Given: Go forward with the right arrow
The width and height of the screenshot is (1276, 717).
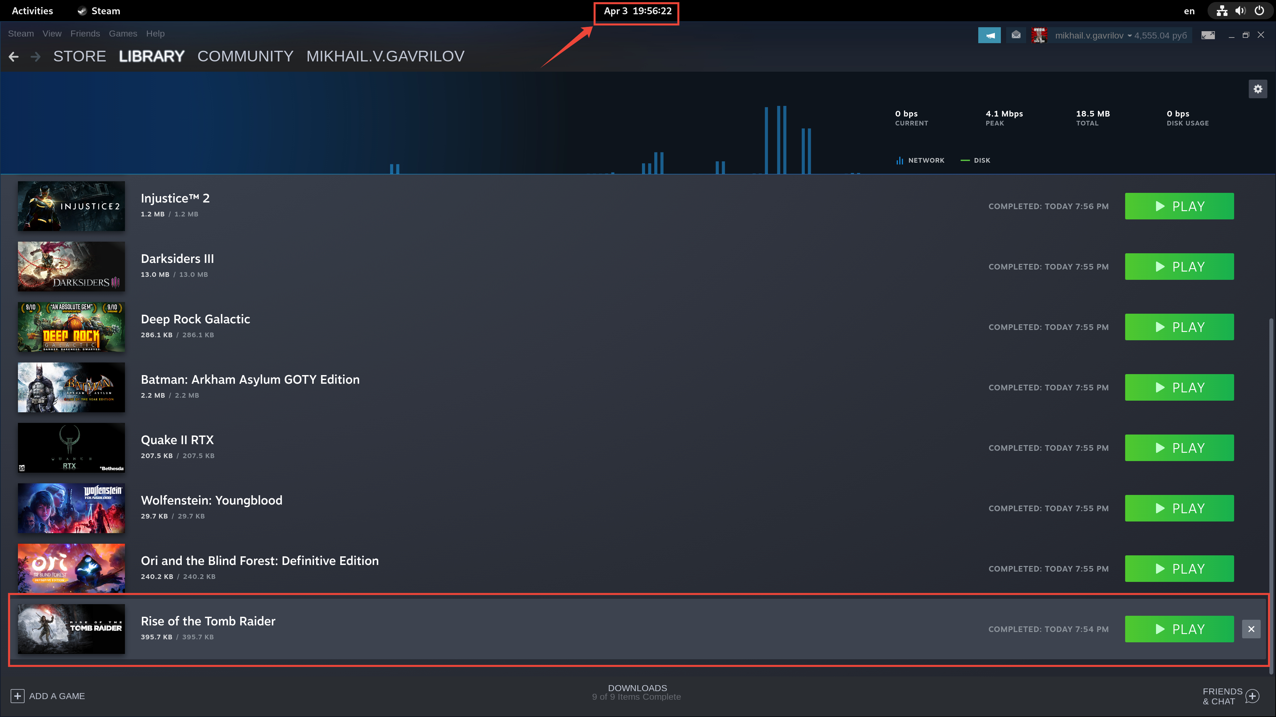Looking at the screenshot, I should coord(36,57).
